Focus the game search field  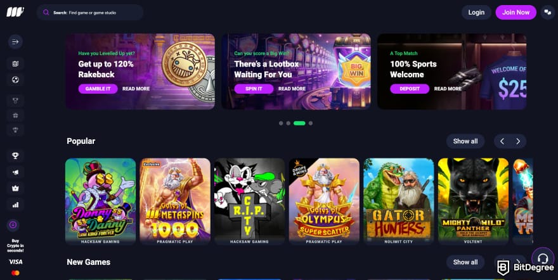(x=89, y=13)
